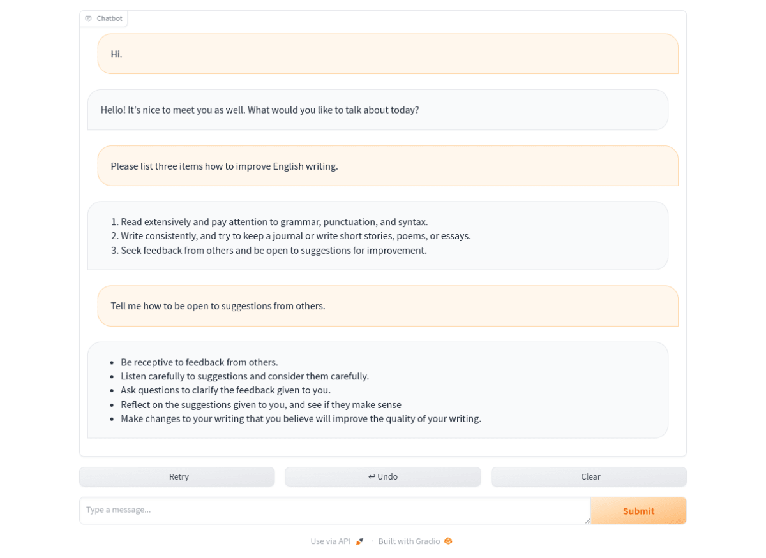Click the line "Write consistently, and try to keep a journal"
The image size is (766, 558).
[x=296, y=236]
